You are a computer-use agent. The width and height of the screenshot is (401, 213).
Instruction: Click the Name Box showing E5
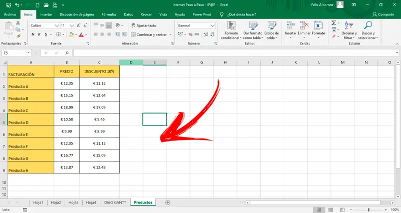click(17, 53)
